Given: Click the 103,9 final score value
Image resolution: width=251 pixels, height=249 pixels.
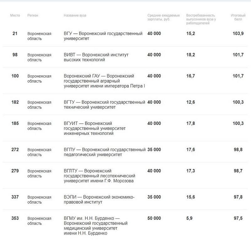Looking at the screenshot, I should [238, 34].
